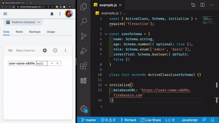Image resolution: width=219 pixels, height=123 pixels.
Task: Click the Live Share status bar button
Action: [151, 120]
